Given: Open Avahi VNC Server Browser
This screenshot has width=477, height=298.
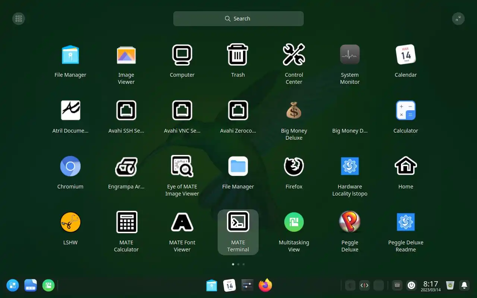Looking at the screenshot, I should (182, 111).
